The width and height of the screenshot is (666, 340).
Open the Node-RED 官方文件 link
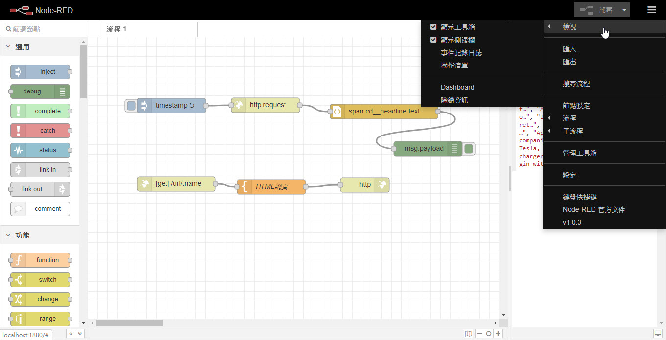(595, 209)
